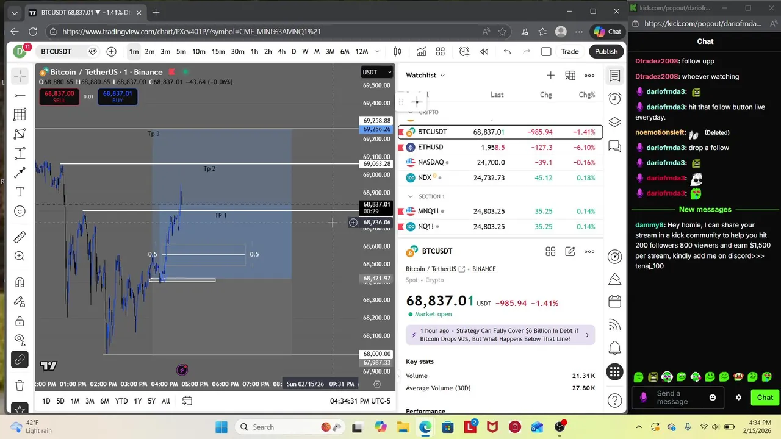Open Windows Start menu on taskbar

click(221, 427)
